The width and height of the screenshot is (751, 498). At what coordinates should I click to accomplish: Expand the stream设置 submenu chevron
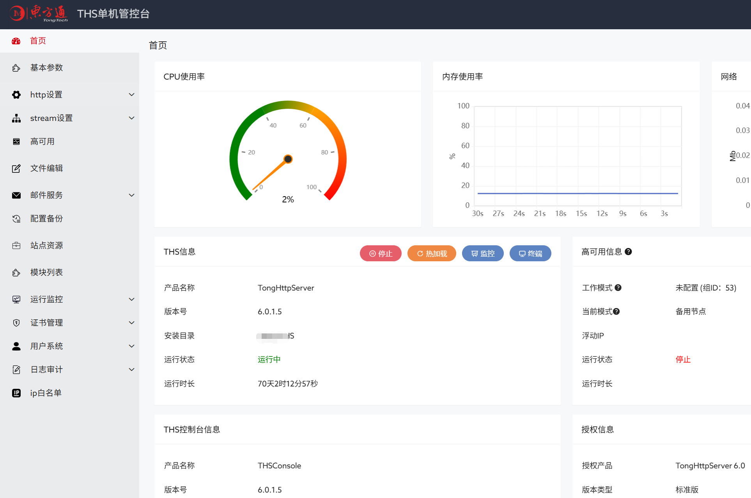132,118
